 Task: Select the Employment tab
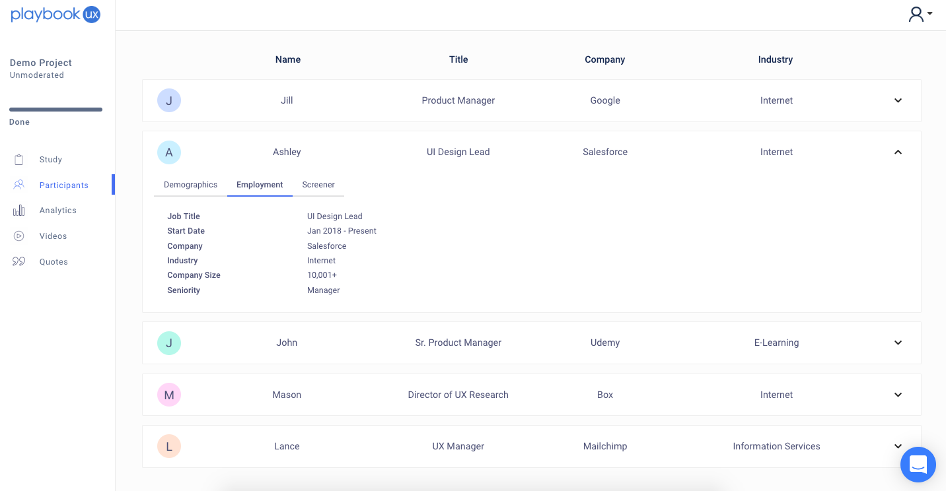coord(260,185)
